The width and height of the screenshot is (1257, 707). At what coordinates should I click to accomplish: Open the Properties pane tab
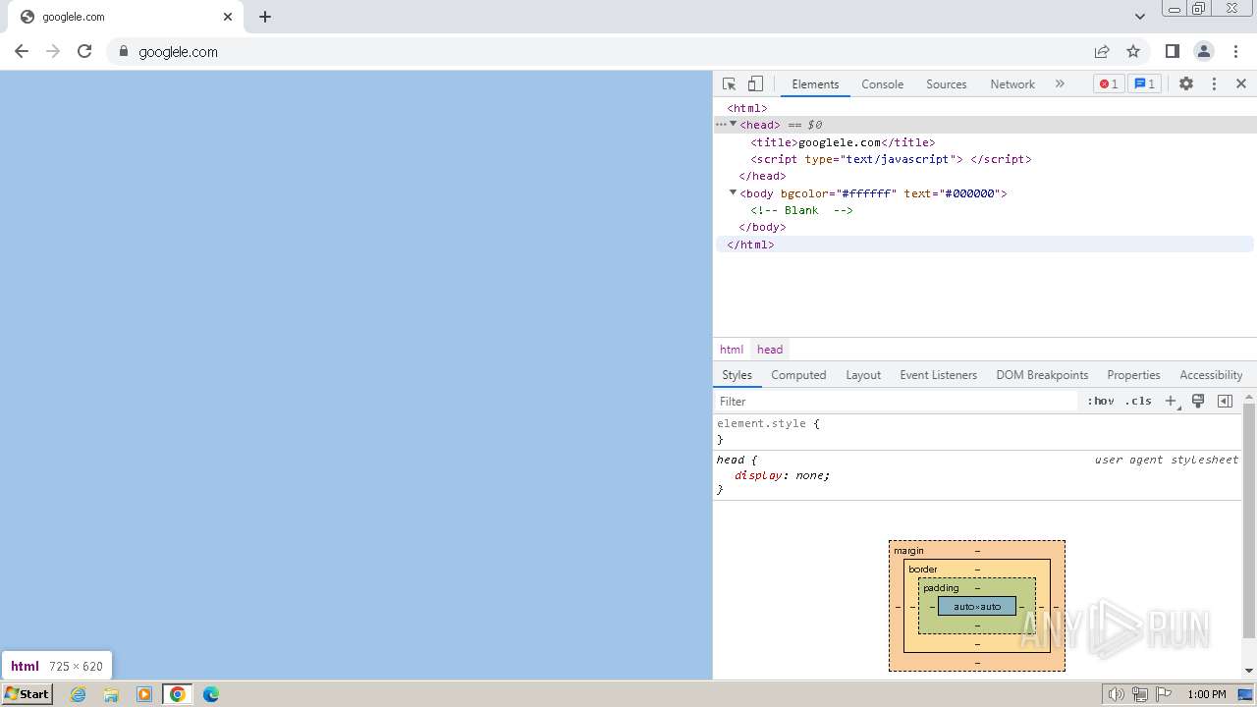1133,375
